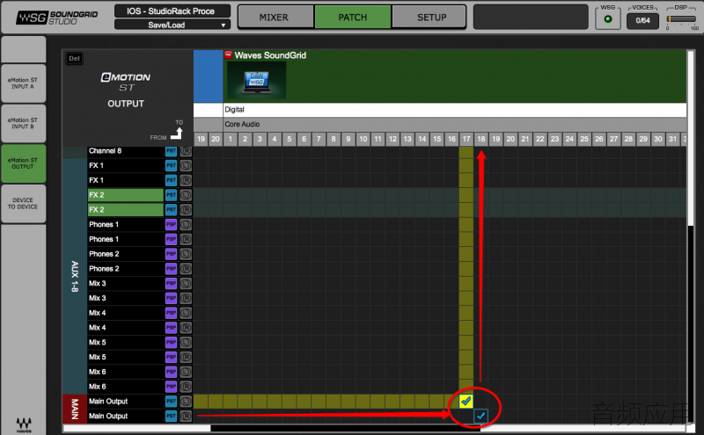Viewport: 704px width, 435px height.
Task: Click the vertical scrollbar of the patch grid
Action: [691, 236]
